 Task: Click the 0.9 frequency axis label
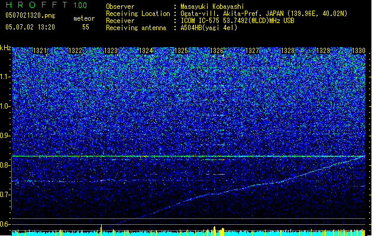point(5,136)
